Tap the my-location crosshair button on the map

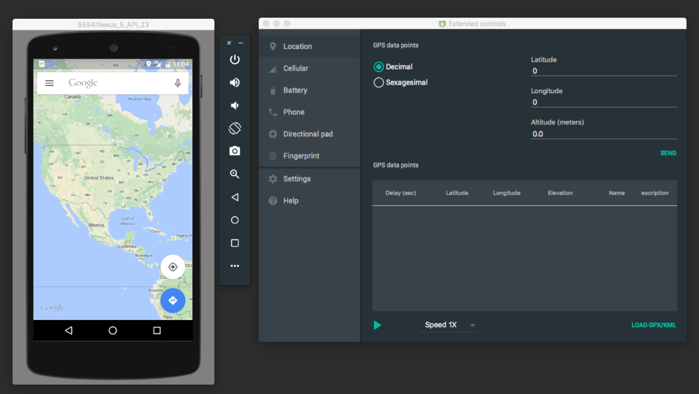(173, 267)
